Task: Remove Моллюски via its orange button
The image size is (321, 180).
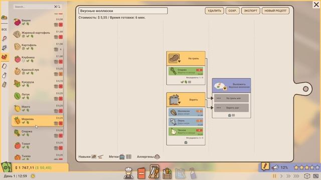Action: [199, 111]
